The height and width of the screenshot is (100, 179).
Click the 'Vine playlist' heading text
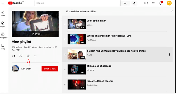pos(21,42)
